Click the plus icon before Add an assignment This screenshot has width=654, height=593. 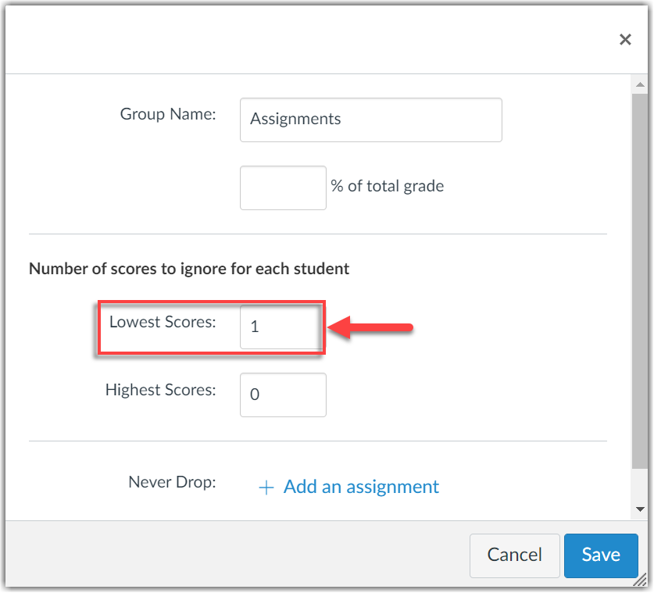click(x=266, y=488)
